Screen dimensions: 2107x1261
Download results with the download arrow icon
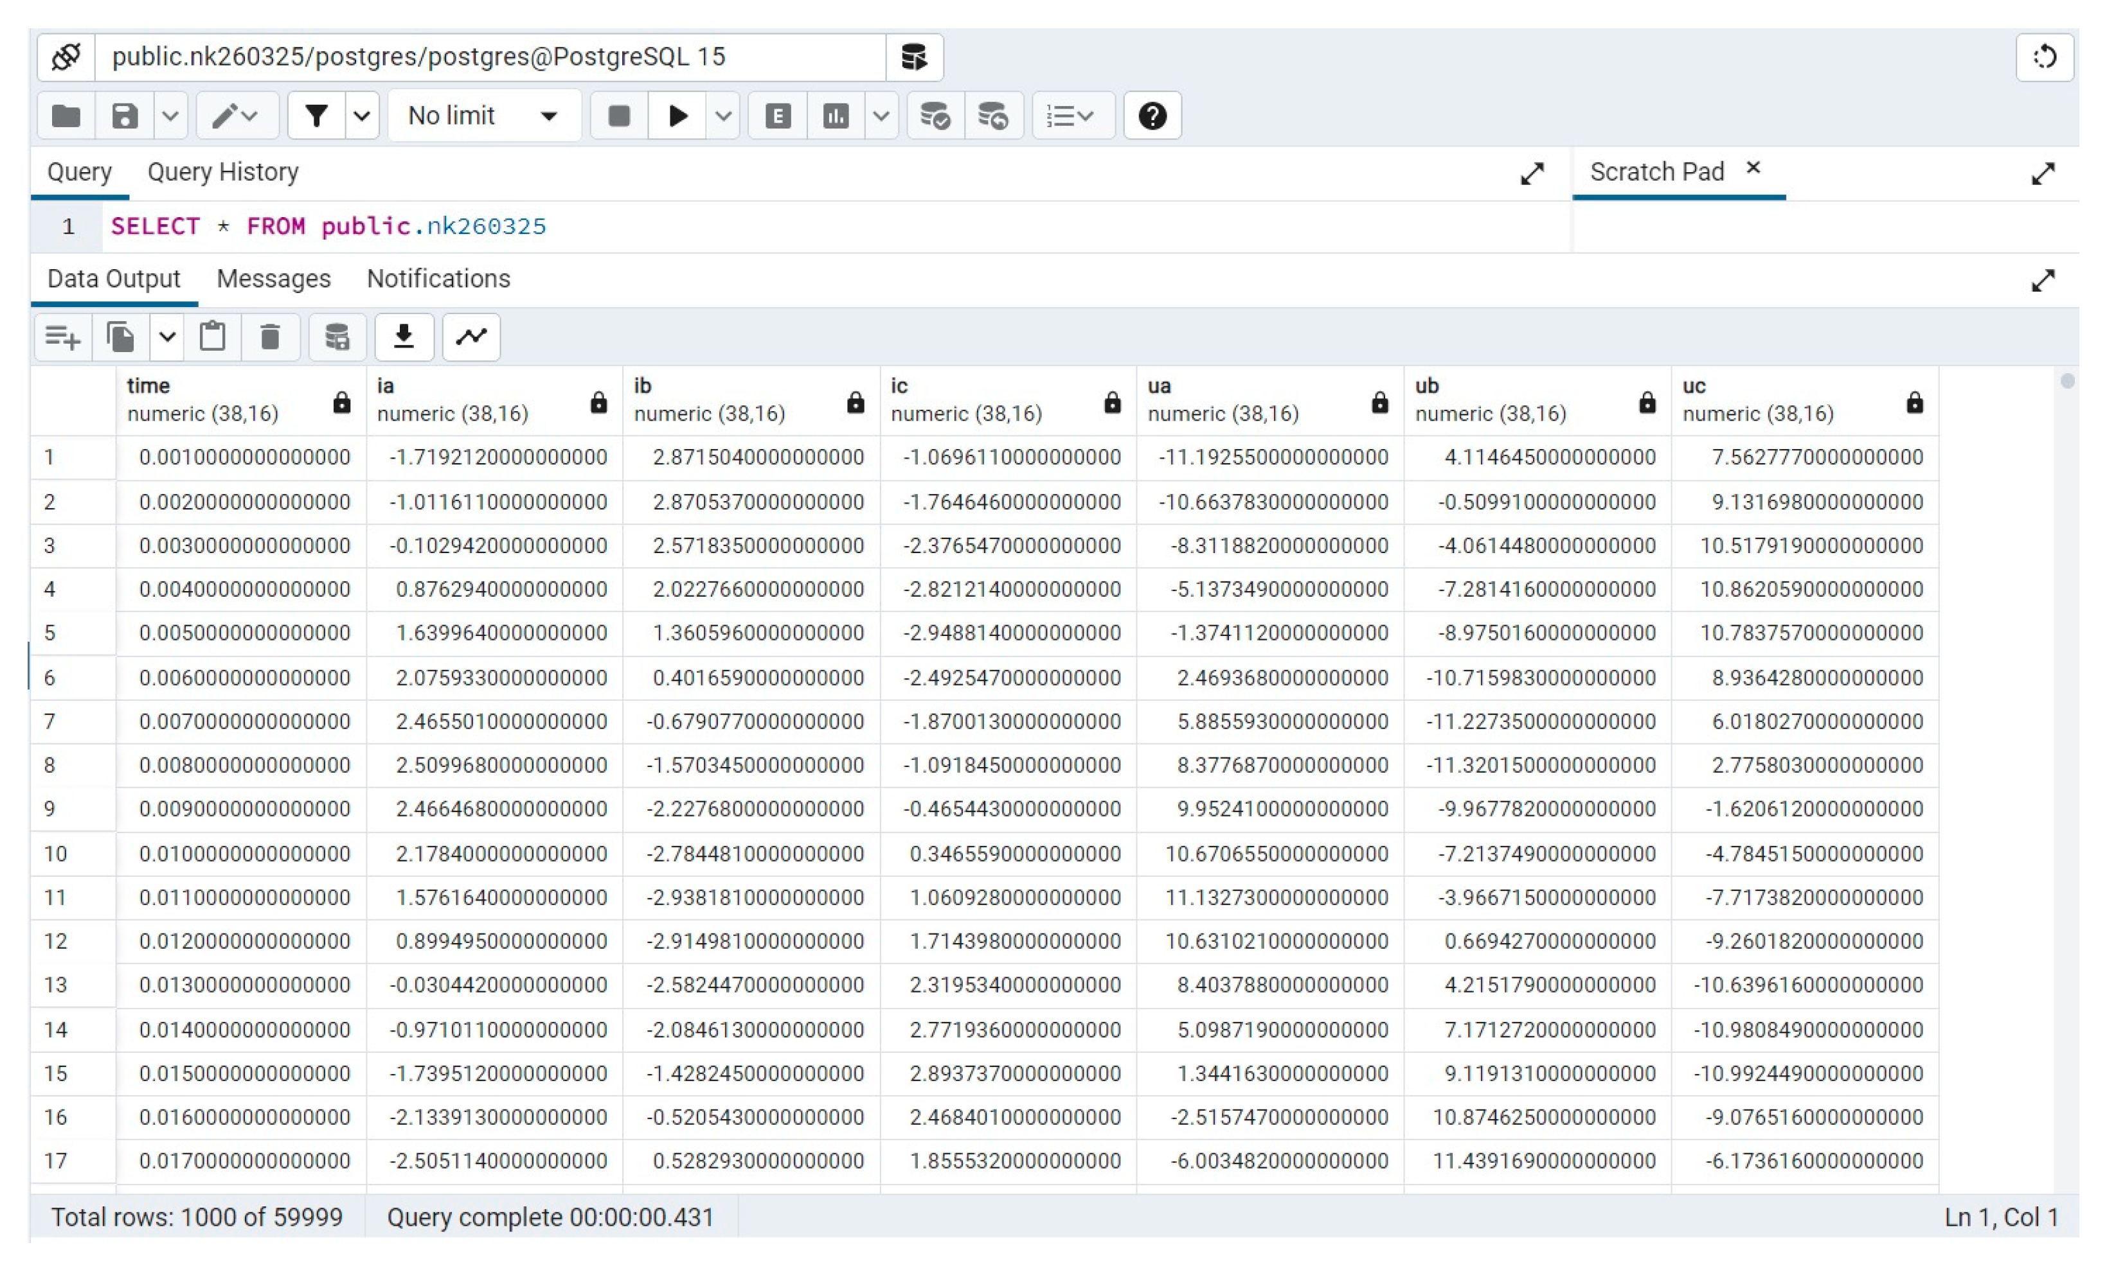[404, 337]
